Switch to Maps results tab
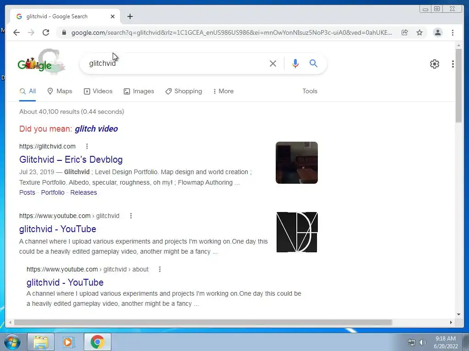The height and width of the screenshot is (351, 469). [x=60, y=91]
